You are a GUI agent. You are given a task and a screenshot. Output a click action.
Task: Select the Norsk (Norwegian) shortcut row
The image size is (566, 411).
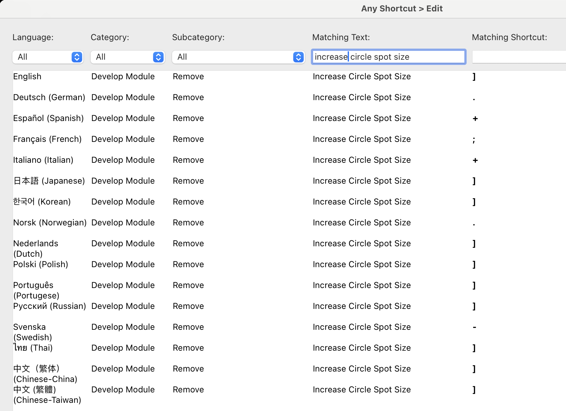click(228, 222)
